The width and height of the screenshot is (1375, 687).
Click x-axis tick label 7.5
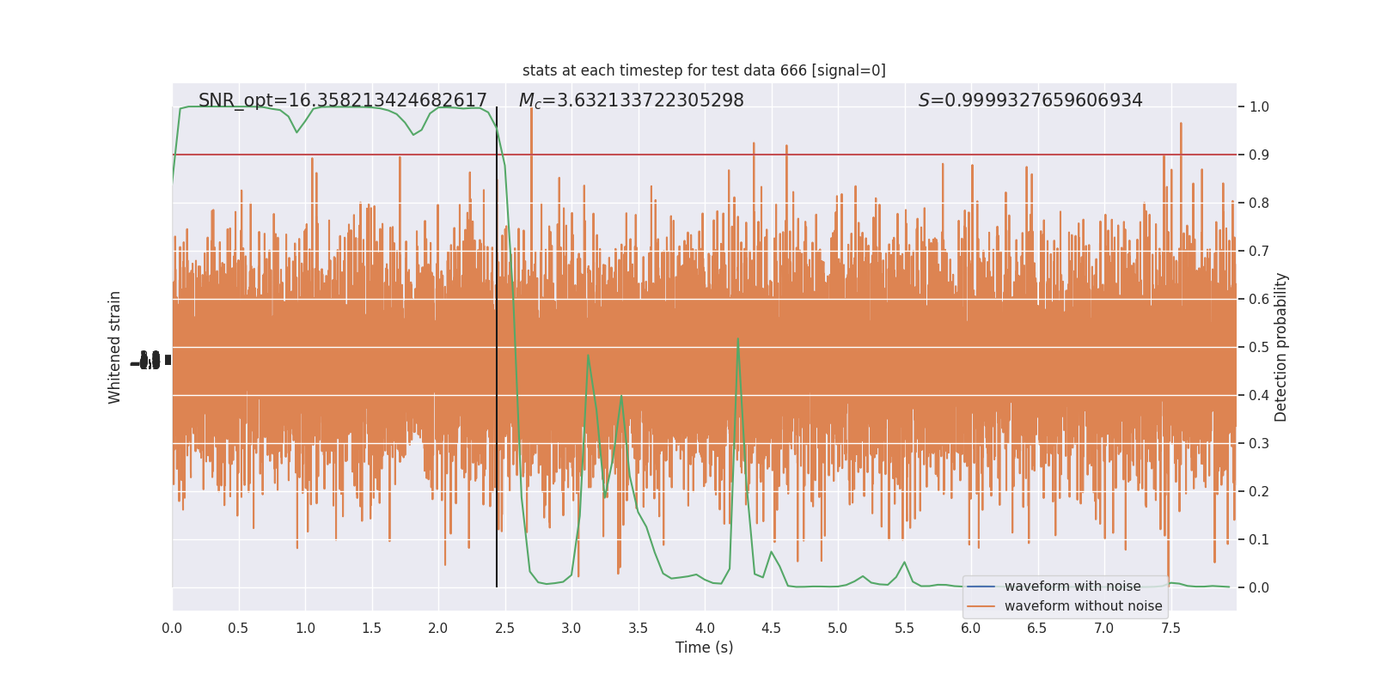tap(1170, 629)
